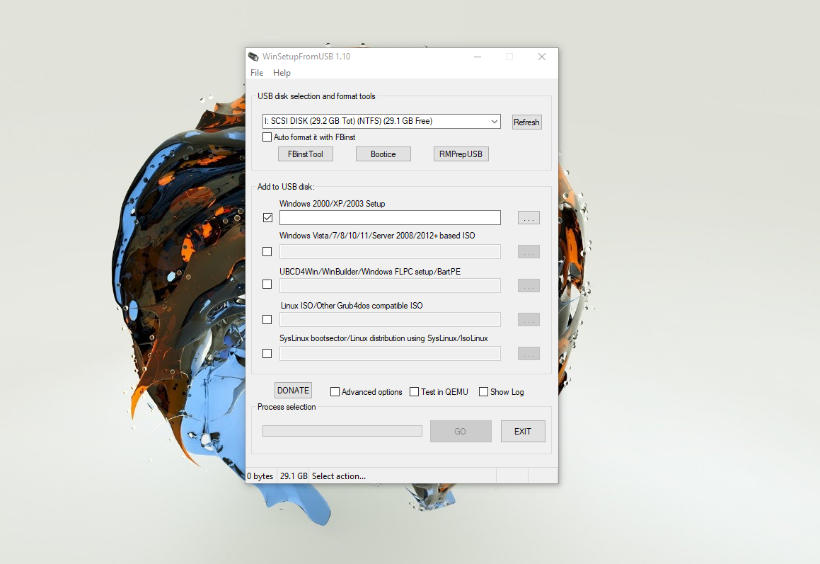
Task: Click the Windows 2000/XP/2003 source path field
Action: 390,218
